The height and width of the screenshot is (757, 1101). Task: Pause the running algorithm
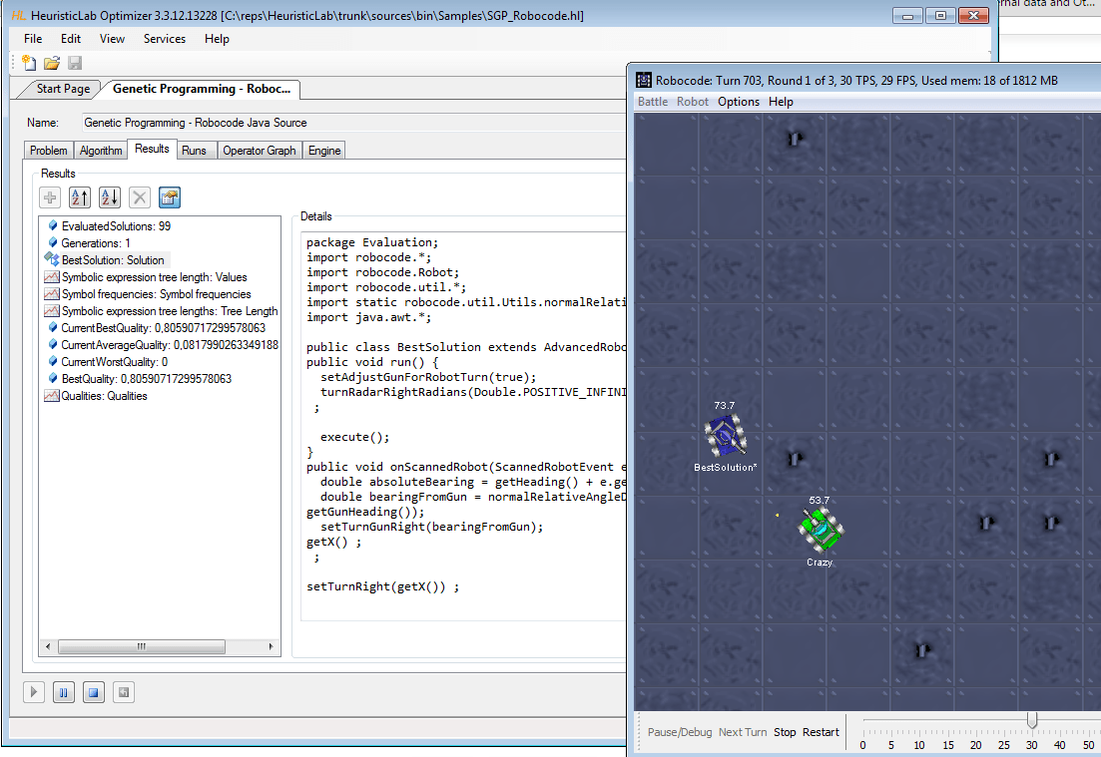pyautogui.click(x=63, y=691)
